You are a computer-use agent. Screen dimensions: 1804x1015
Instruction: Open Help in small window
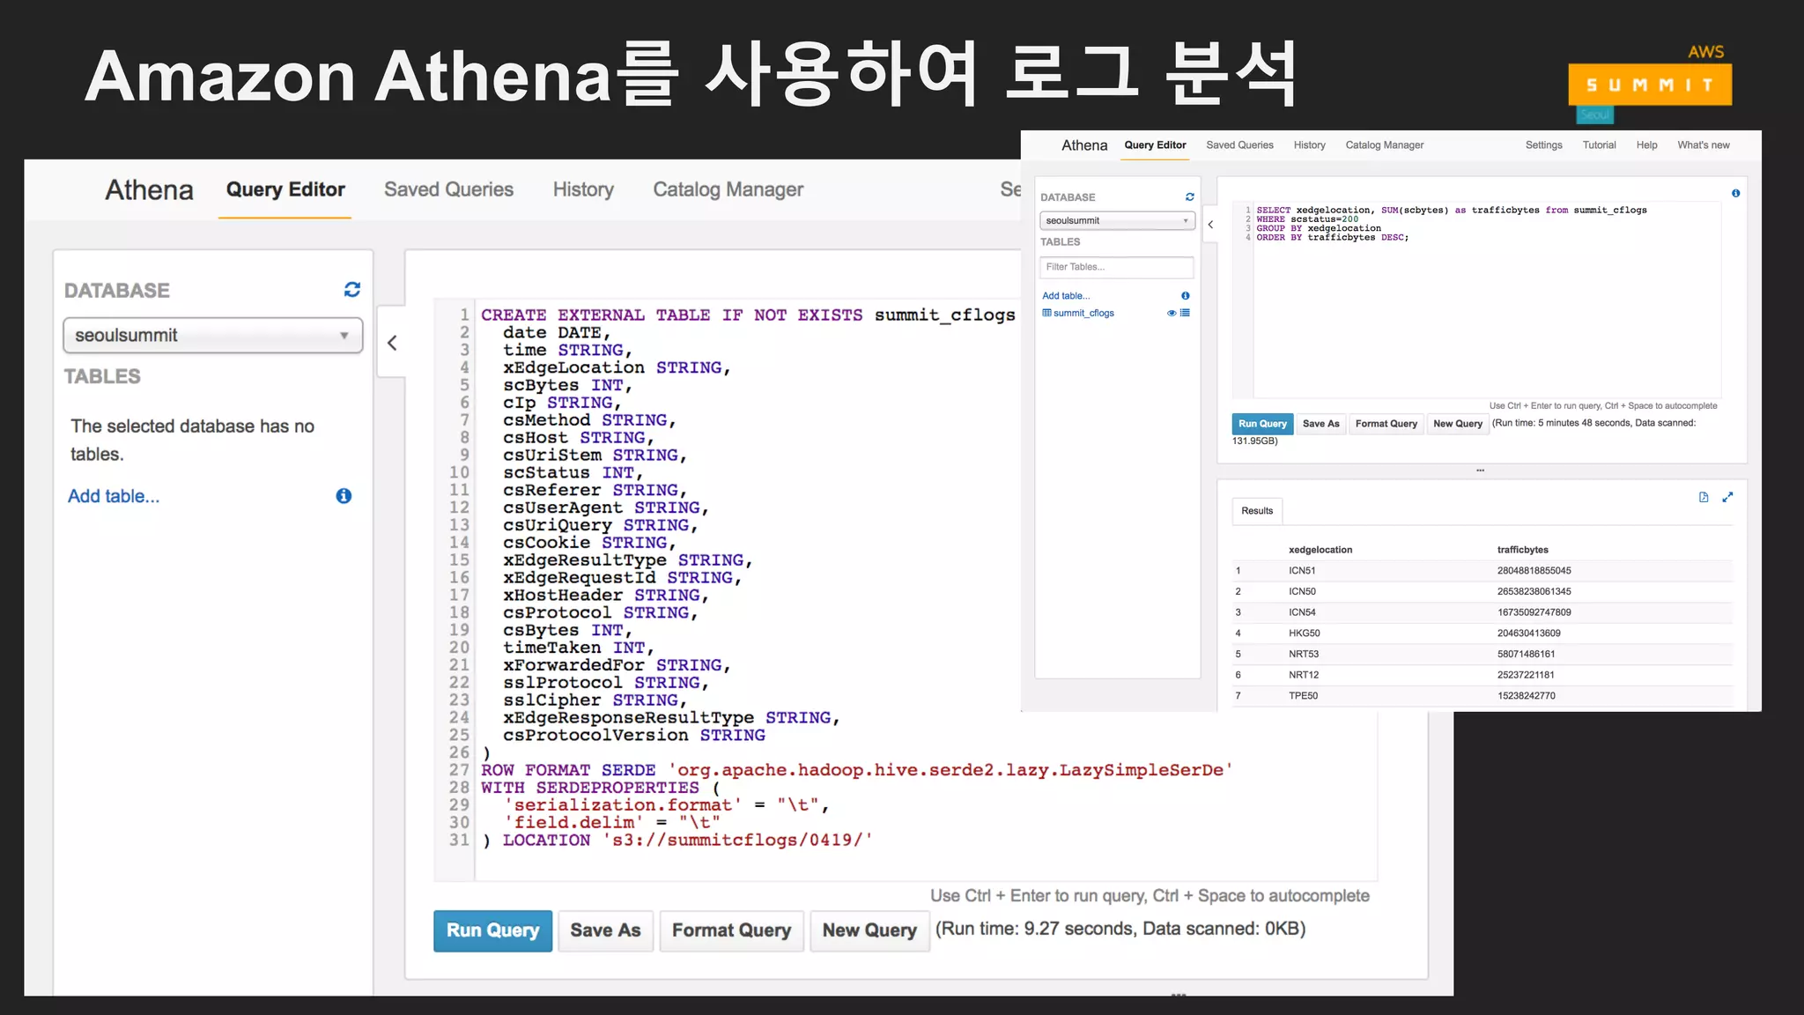[x=1646, y=145]
